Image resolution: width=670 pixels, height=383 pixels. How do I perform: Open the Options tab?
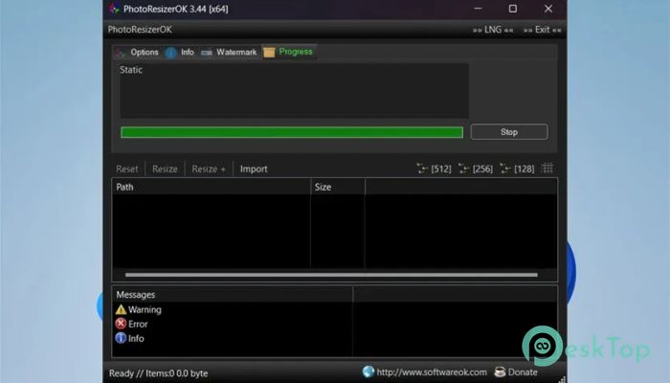click(x=137, y=52)
